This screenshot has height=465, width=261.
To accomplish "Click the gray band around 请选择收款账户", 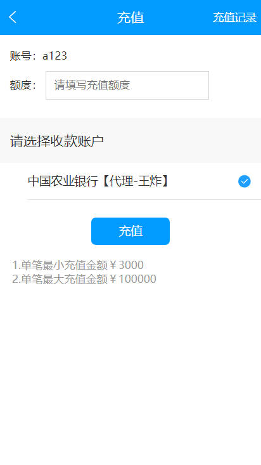I will click(x=130, y=141).
